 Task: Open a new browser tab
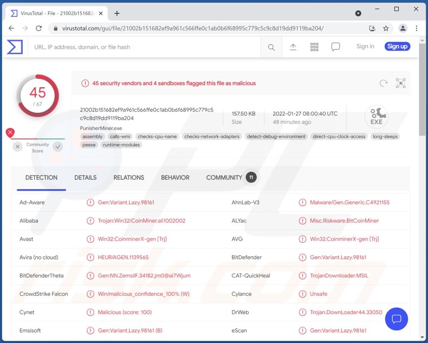point(117,13)
